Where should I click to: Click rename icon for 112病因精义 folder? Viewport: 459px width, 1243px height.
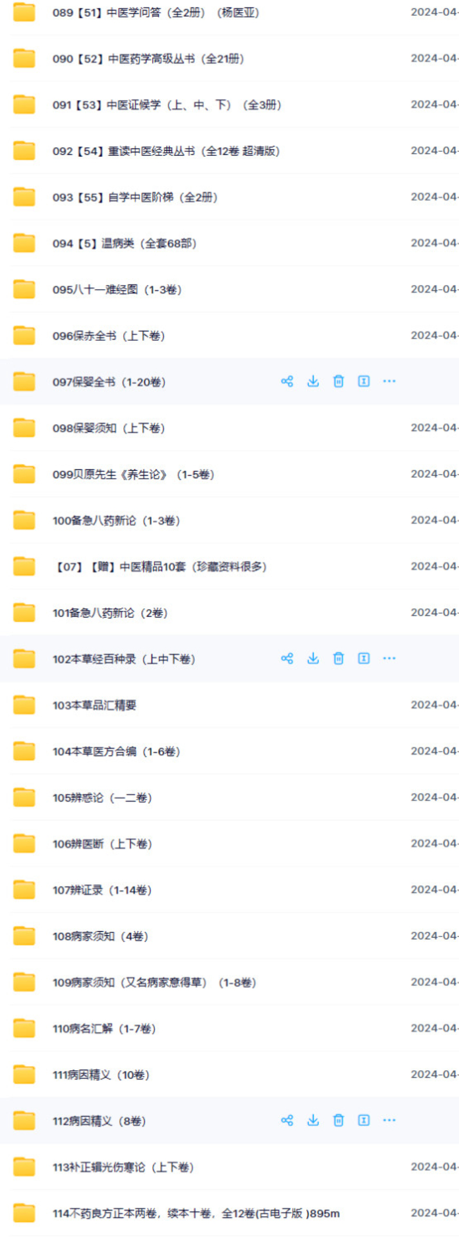click(364, 1120)
